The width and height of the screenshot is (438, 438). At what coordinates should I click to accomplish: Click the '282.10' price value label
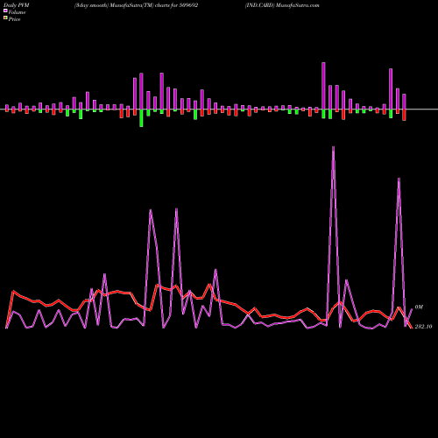pyautogui.click(x=423, y=327)
